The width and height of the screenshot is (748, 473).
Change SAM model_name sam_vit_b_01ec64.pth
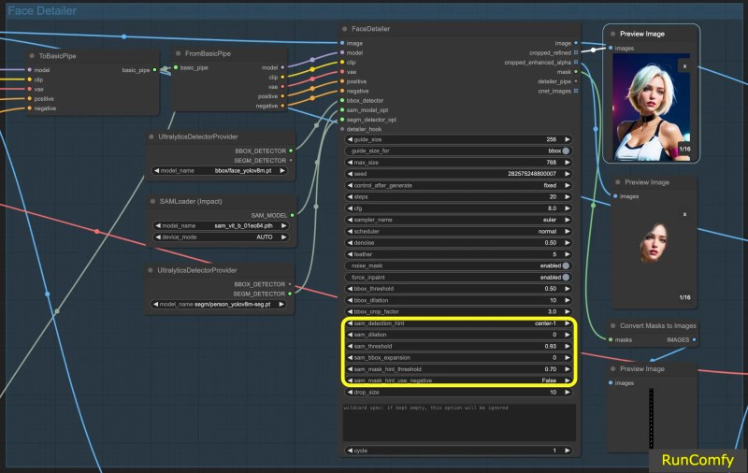[221, 225]
